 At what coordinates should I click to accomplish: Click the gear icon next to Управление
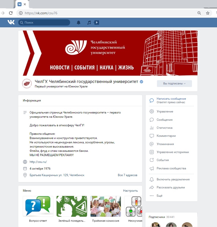151,111
